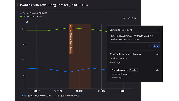Open the line chart view icon
179x101 pixels.
124,18
